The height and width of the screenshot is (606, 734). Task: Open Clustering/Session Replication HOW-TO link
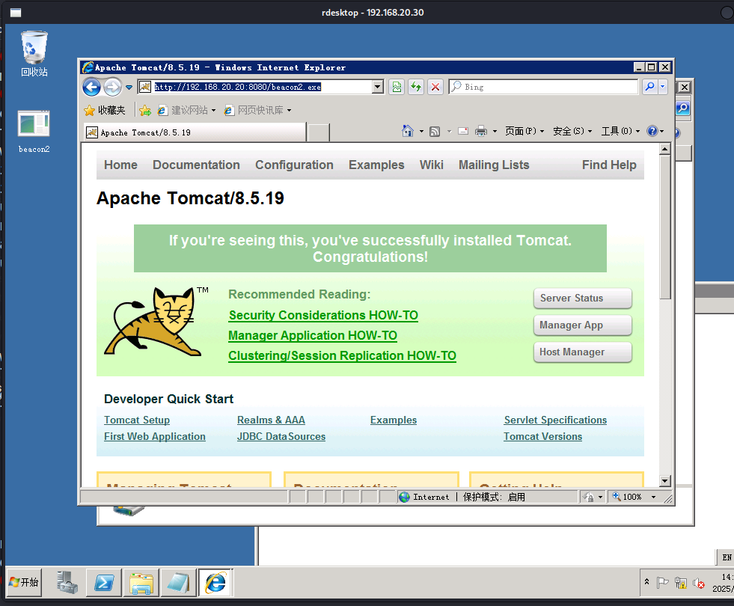pyautogui.click(x=342, y=355)
